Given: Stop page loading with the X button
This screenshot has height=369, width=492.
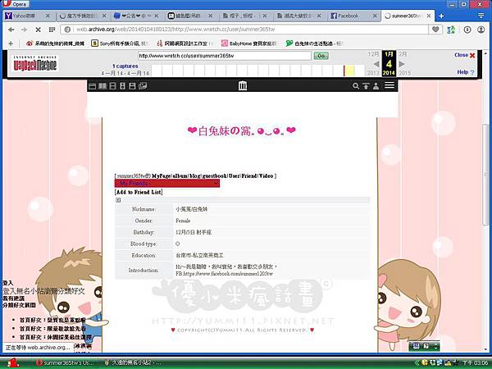Looking at the screenshot, I should click(38, 30).
